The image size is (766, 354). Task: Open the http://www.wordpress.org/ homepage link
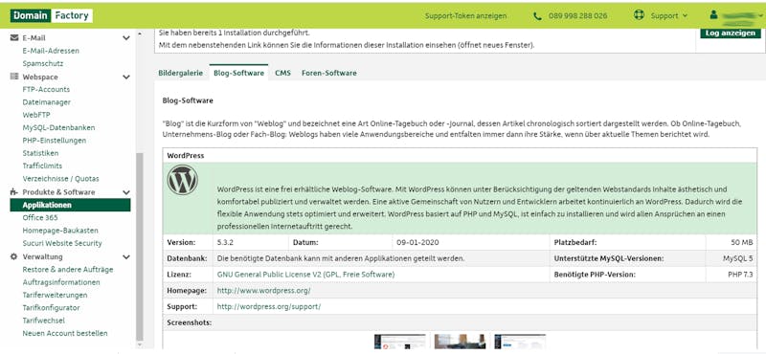pos(264,291)
